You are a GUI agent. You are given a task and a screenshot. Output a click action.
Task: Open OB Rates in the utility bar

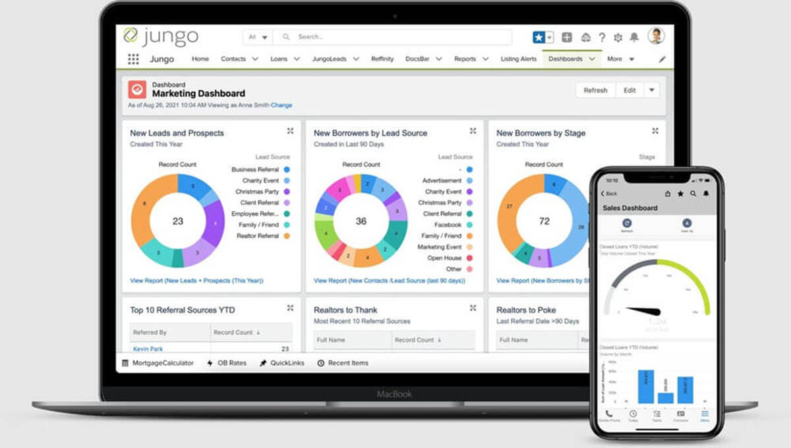[226, 363]
